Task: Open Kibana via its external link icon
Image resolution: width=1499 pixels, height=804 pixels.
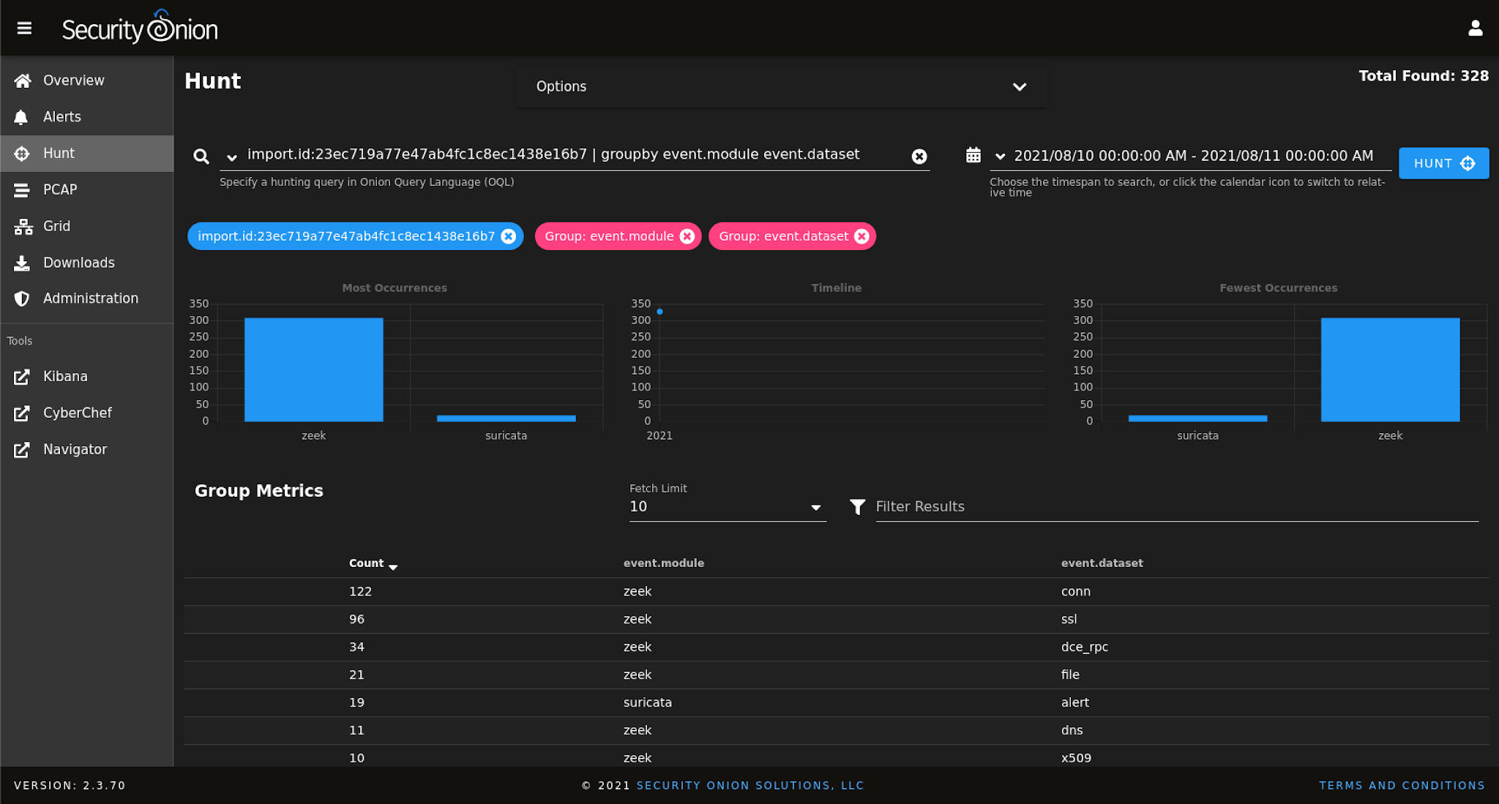Action: pos(22,377)
